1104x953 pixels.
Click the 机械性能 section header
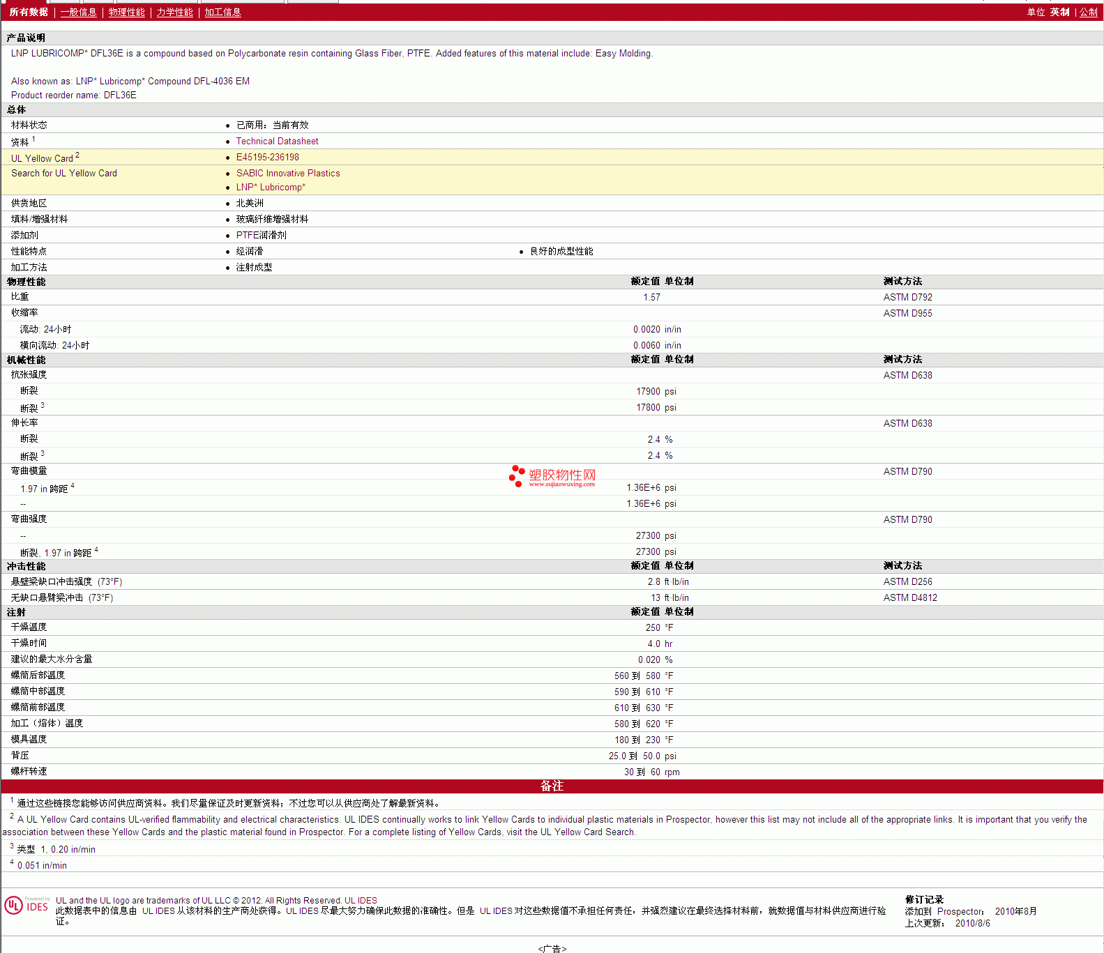click(x=26, y=360)
